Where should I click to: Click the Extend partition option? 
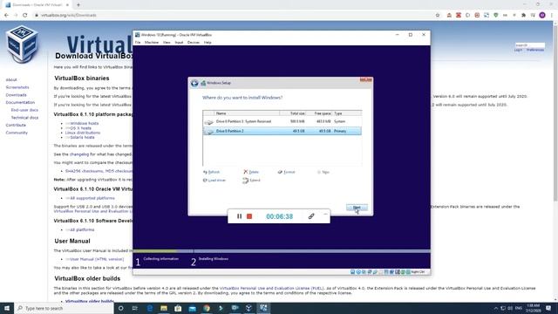[x=252, y=181]
